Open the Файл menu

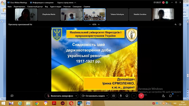click(10, 7)
